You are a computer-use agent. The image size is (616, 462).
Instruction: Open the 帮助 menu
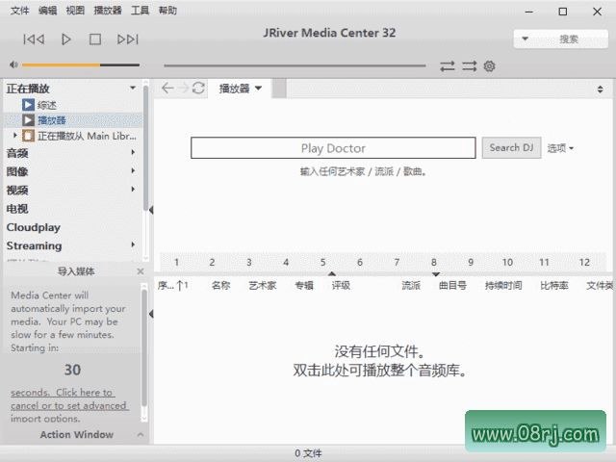pyautogui.click(x=167, y=11)
